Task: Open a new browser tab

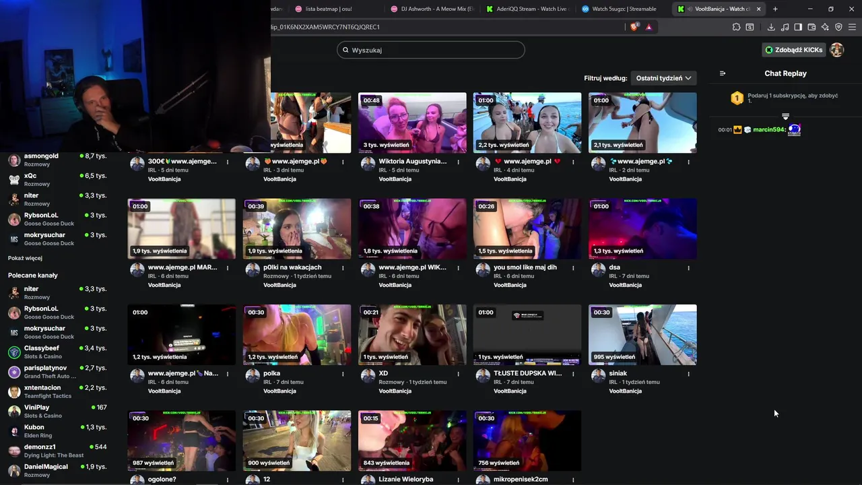Action: tap(775, 9)
